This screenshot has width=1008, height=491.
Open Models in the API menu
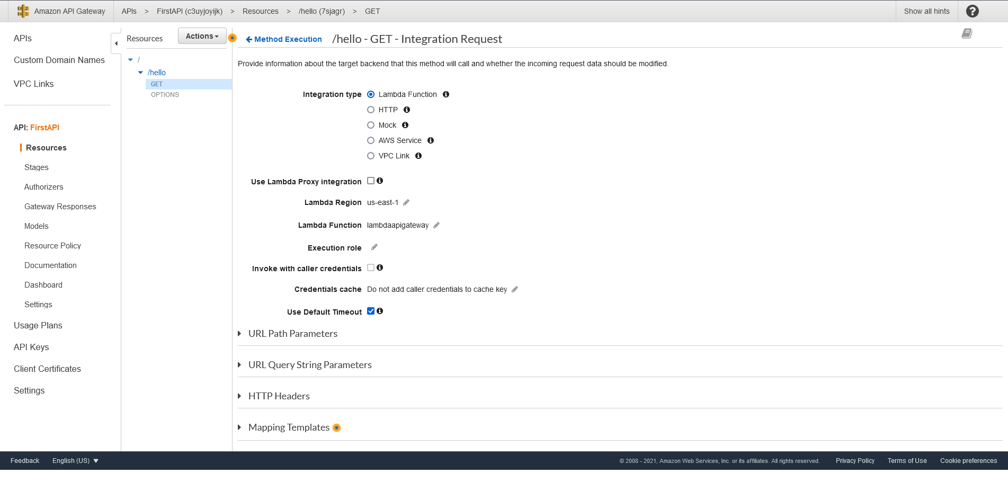pyautogui.click(x=37, y=226)
